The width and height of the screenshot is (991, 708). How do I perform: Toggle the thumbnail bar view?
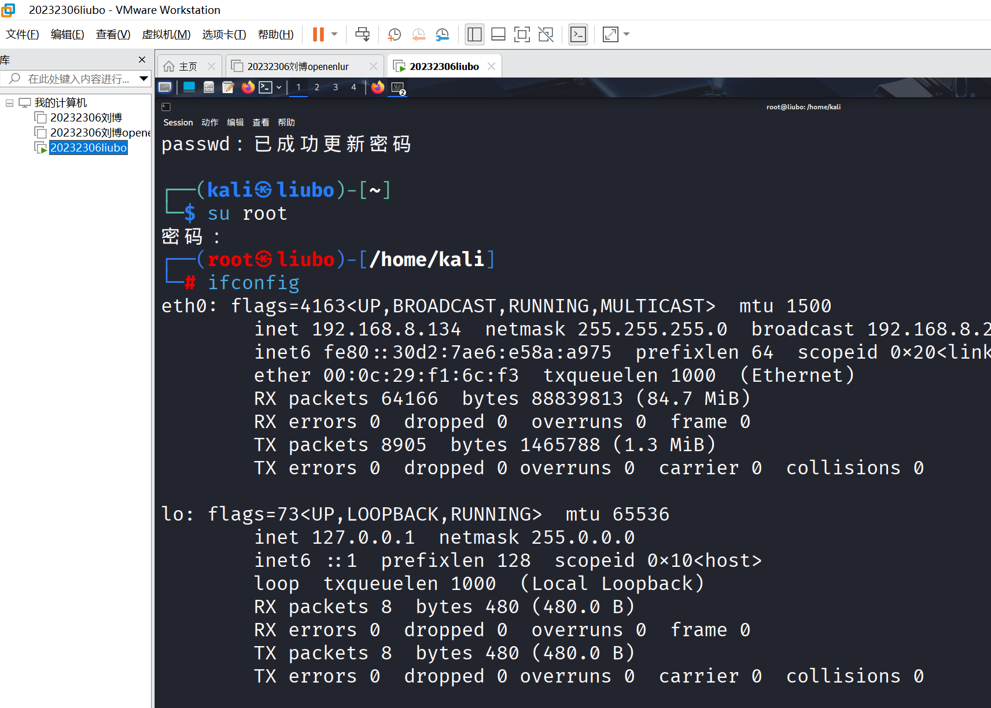pyautogui.click(x=498, y=35)
